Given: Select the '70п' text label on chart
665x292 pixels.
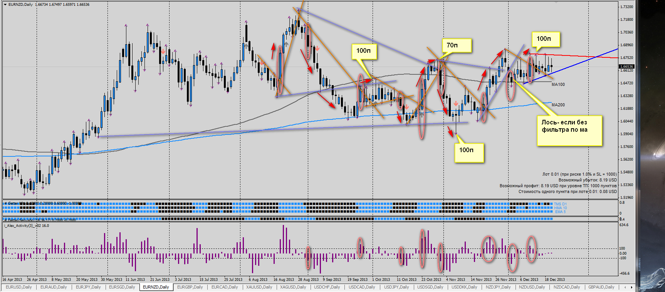Looking at the screenshot, I should [x=452, y=45].
